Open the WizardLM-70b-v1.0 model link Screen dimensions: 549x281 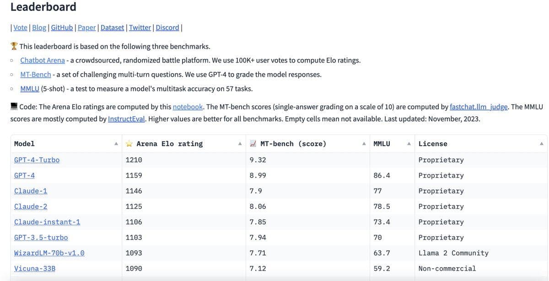(x=49, y=253)
